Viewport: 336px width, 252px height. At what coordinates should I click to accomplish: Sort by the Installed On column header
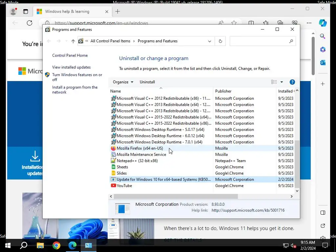coord(285,91)
